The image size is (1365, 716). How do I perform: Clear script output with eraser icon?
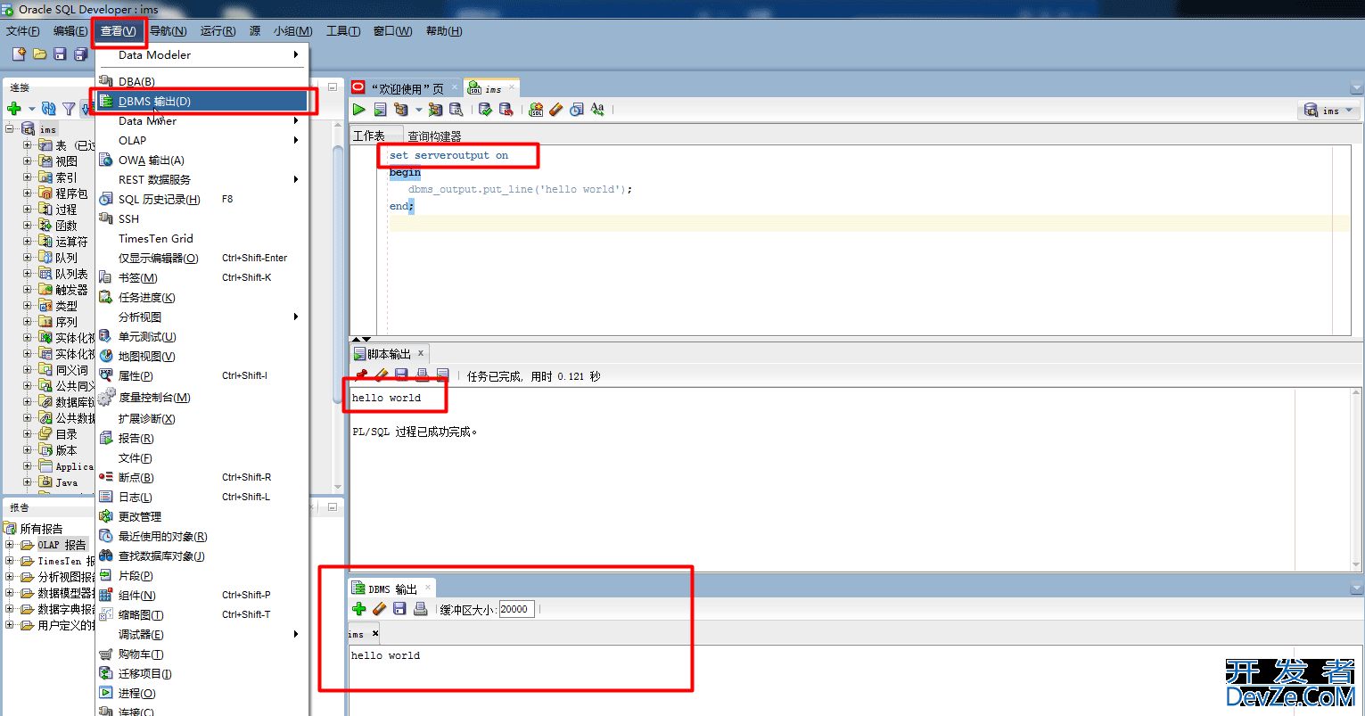(x=381, y=375)
